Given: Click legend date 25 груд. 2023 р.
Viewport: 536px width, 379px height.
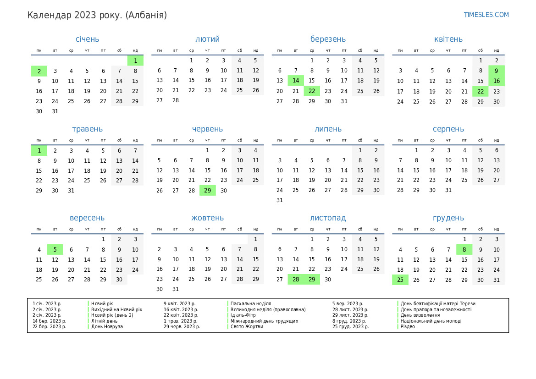Looking at the screenshot, I should tap(350, 326).
